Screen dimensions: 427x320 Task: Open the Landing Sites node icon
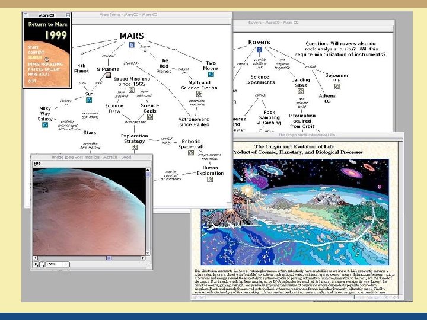[x=301, y=91]
